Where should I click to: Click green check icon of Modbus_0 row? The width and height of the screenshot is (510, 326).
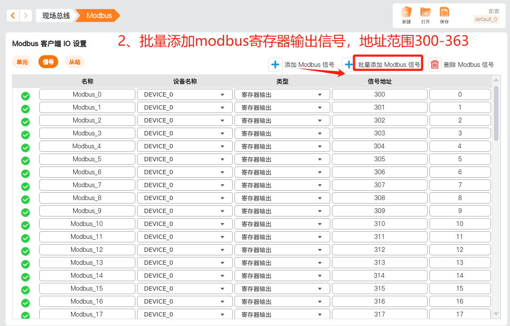(x=25, y=96)
